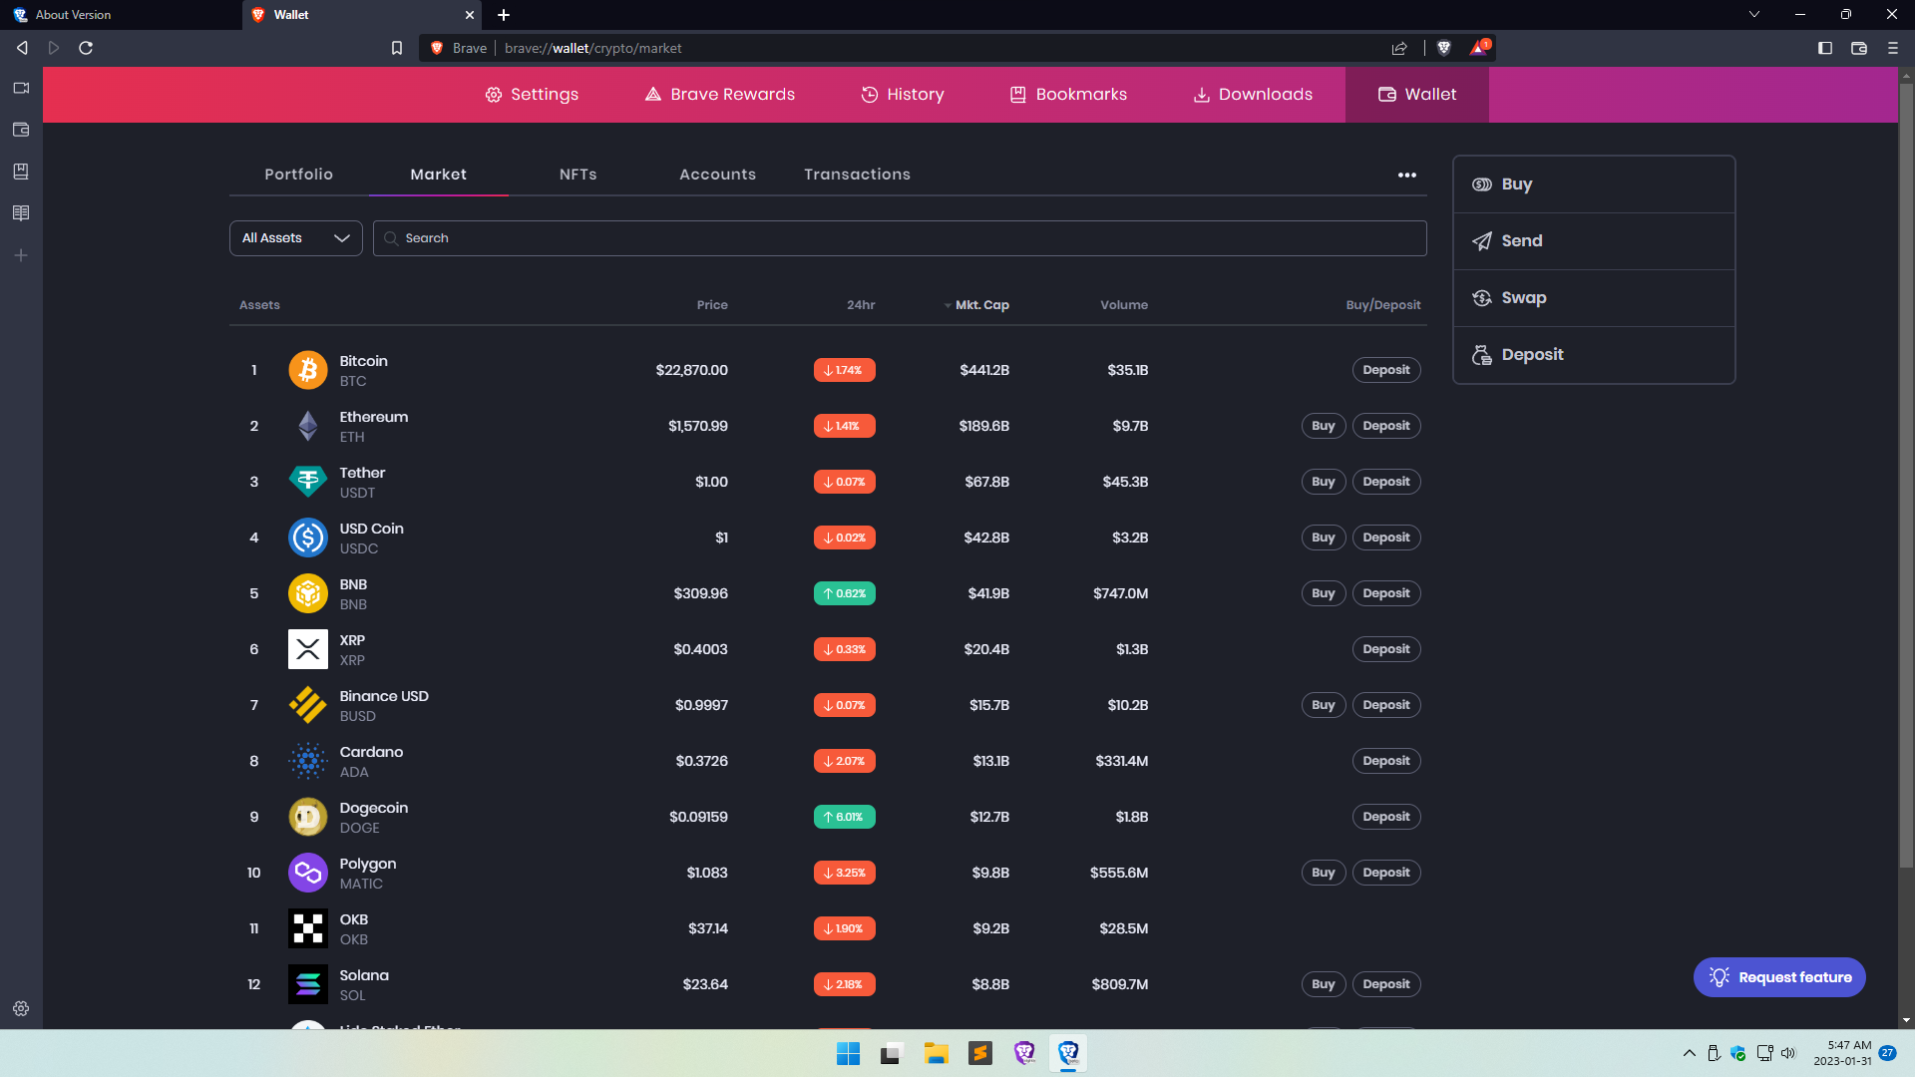The width and height of the screenshot is (1915, 1077).
Task: Click the Request feature button
Action: coord(1779,977)
